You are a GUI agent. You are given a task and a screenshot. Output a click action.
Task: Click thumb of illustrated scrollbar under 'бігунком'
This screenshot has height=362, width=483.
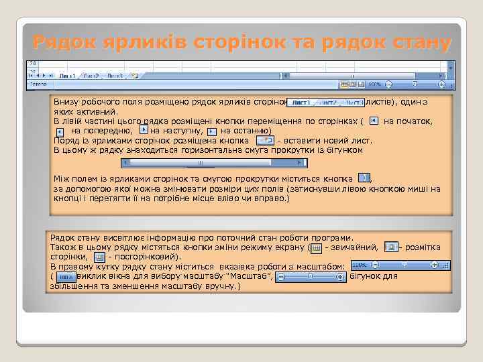pyautogui.click(x=200, y=162)
